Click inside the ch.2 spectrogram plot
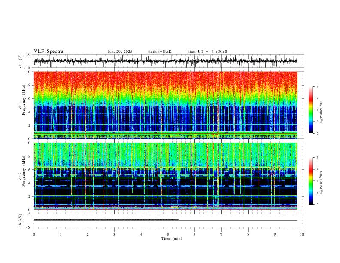This screenshot has width=340, height=263. 166,176
